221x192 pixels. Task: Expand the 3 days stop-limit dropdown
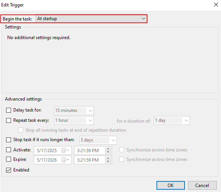[x=98, y=140]
